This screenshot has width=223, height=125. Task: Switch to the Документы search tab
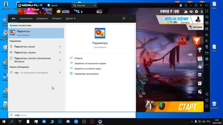tap(42, 18)
